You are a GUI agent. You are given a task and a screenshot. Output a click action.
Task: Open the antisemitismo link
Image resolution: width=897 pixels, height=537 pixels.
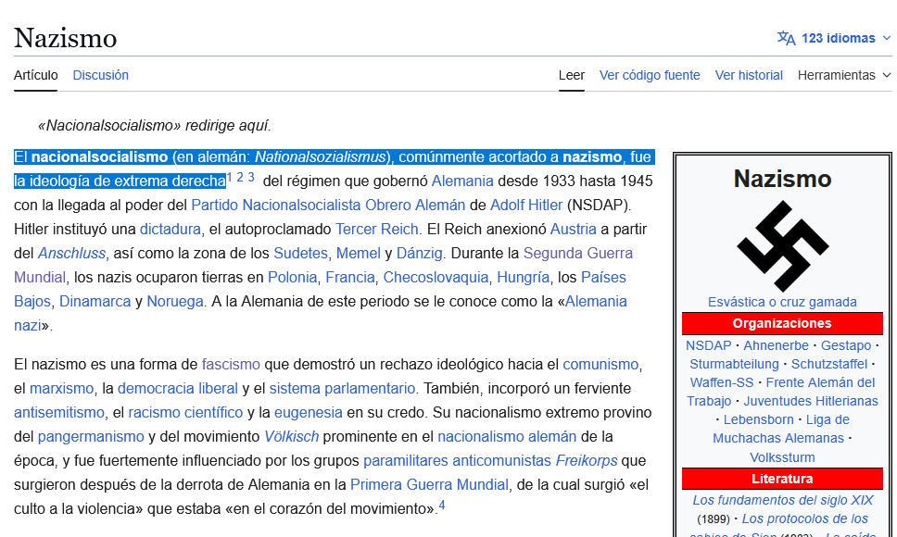(59, 412)
